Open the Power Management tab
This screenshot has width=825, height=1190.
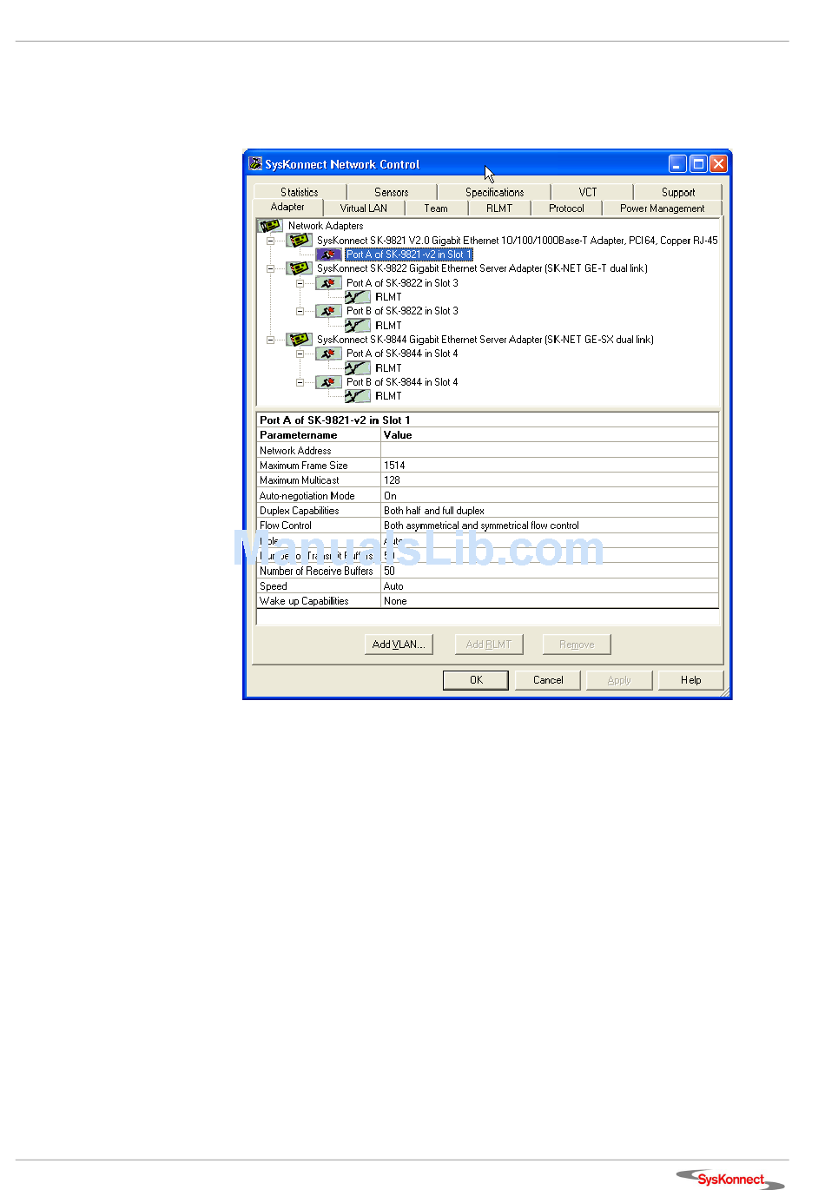coord(662,208)
